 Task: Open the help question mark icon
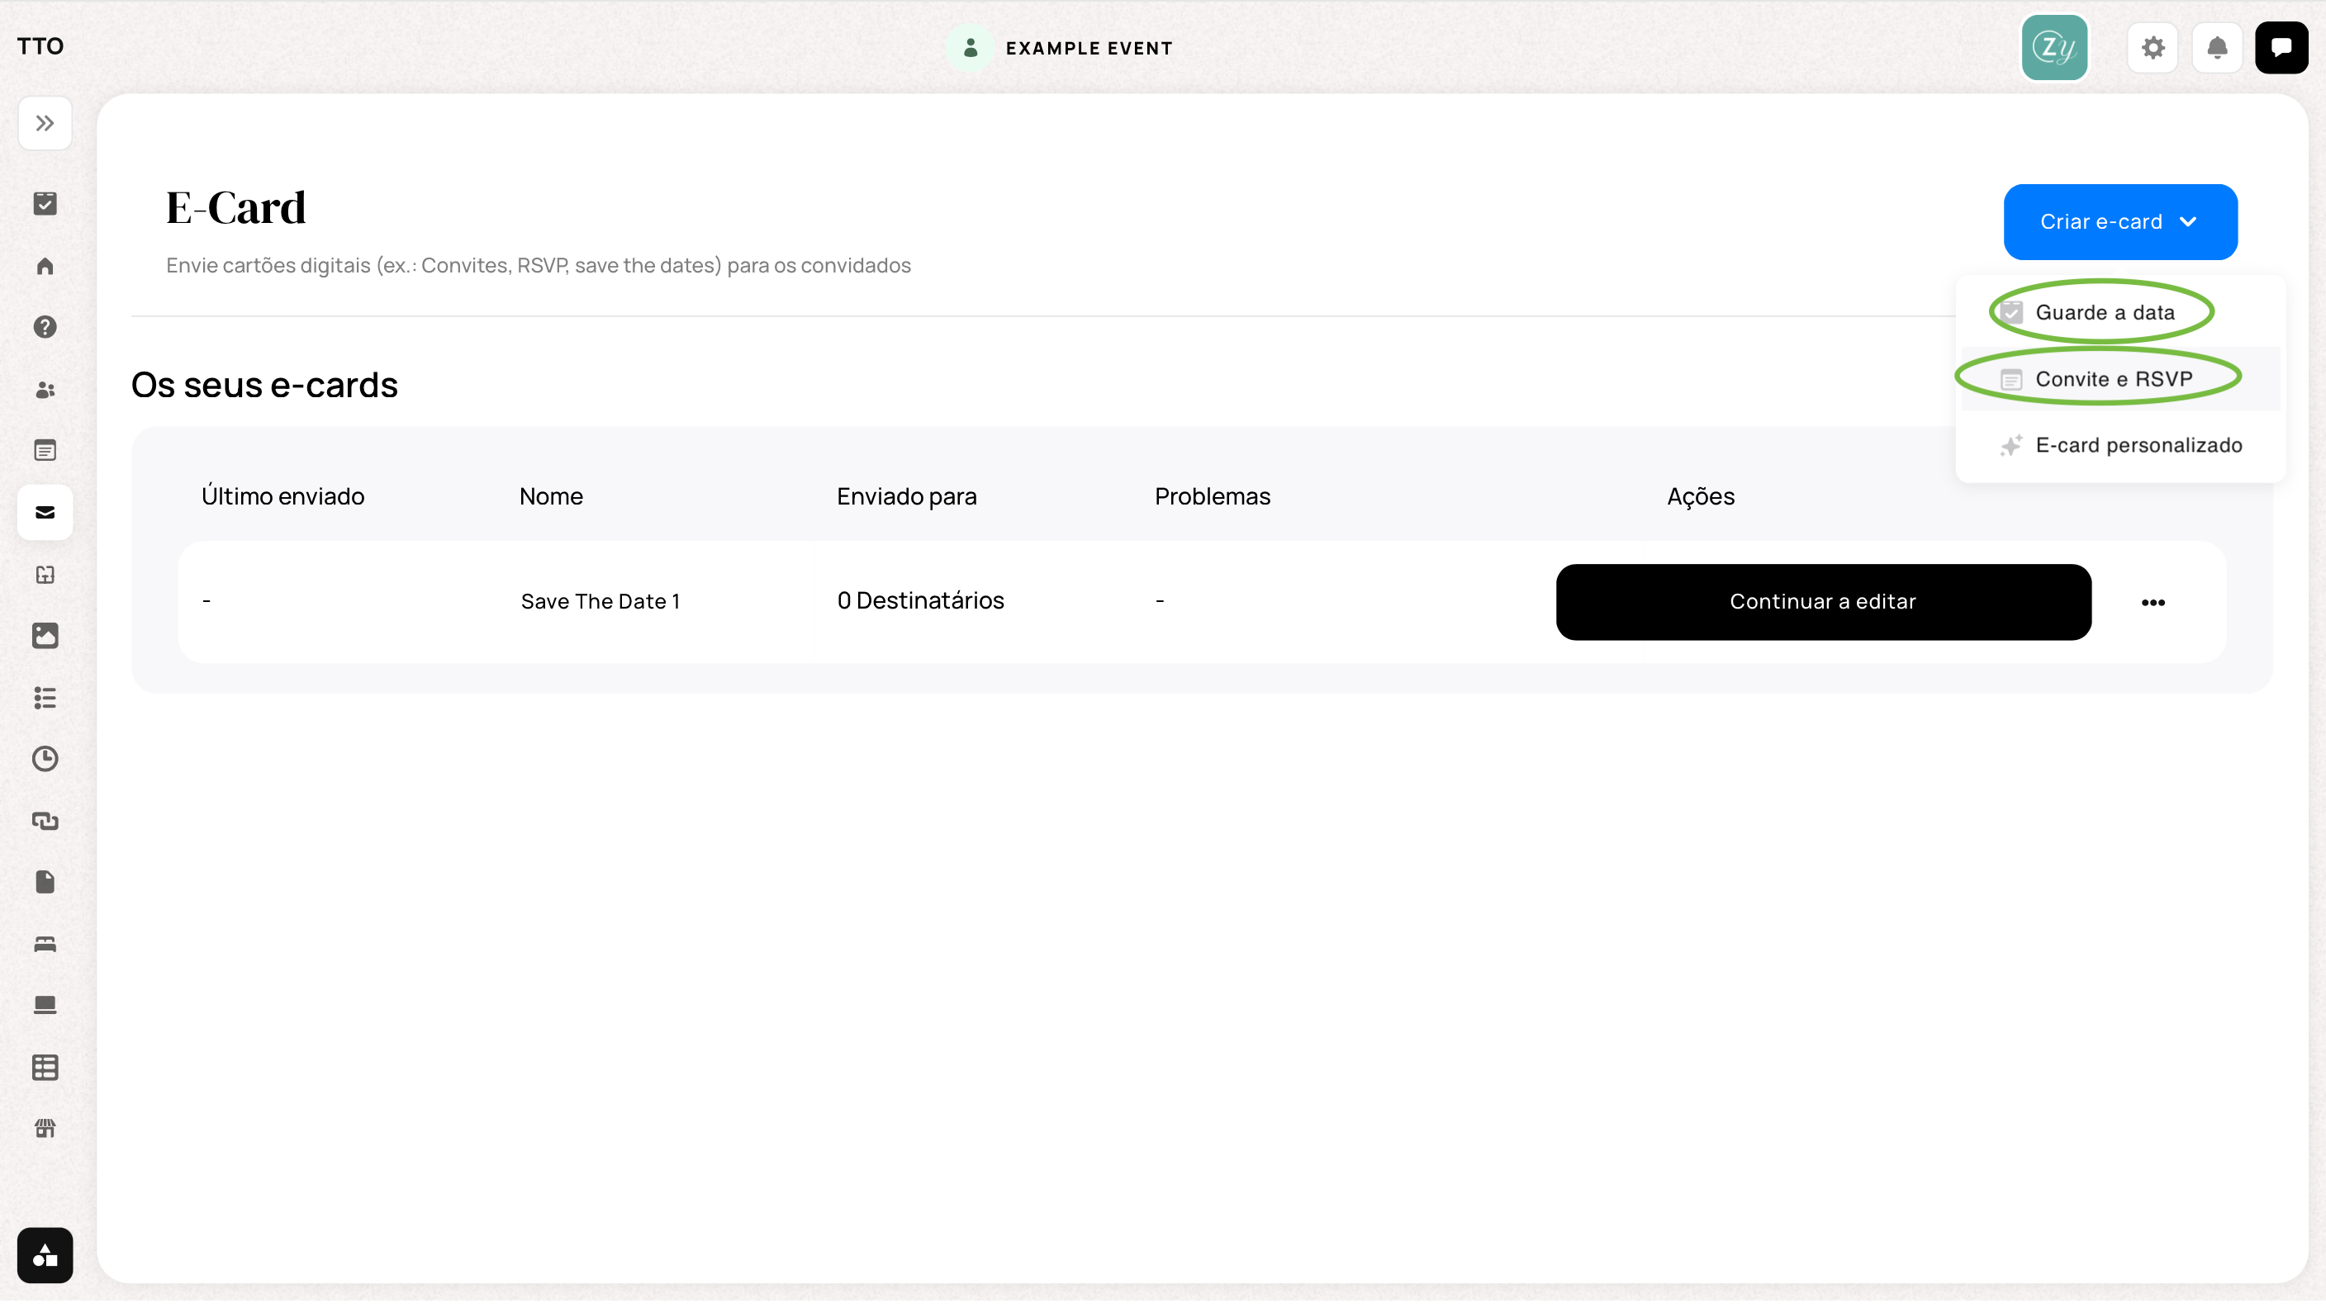pos(45,328)
